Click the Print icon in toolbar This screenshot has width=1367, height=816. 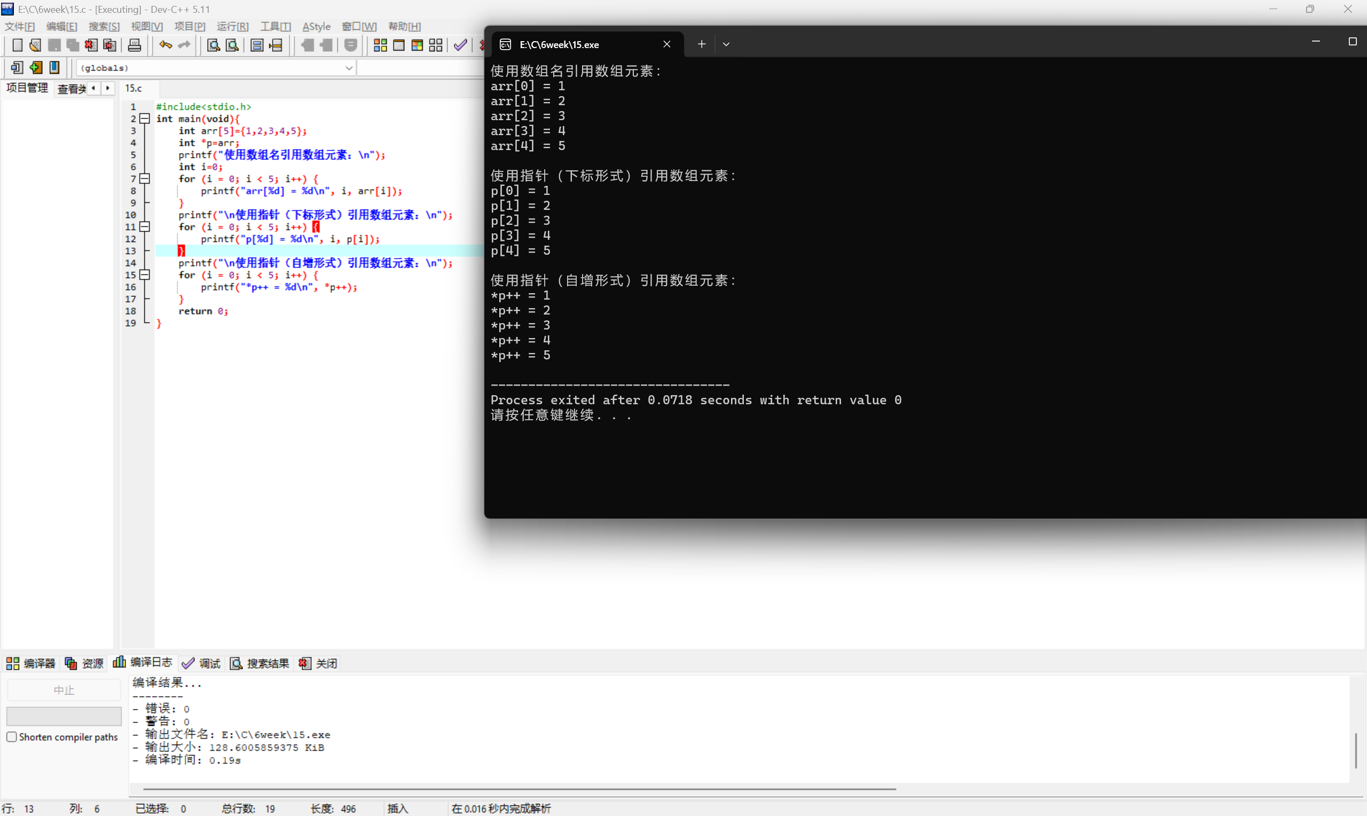(134, 45)
